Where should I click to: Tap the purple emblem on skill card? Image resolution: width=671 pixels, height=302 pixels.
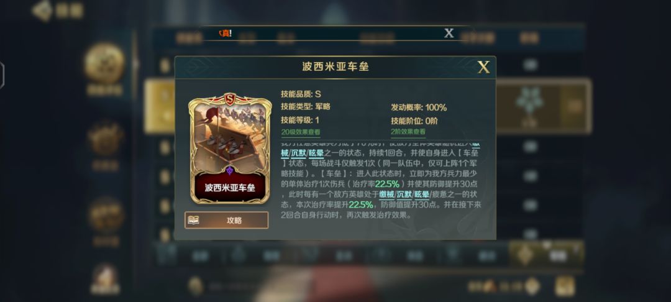(230, 171)
